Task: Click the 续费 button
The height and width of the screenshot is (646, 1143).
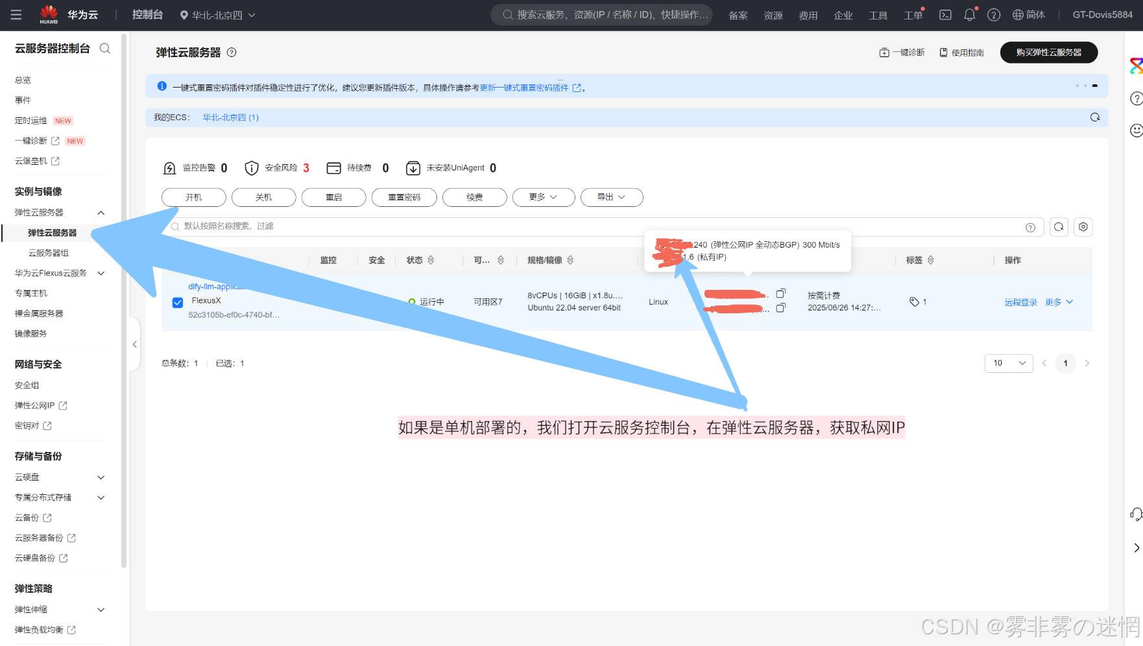Action: pyautogui.click(x=475, y=197)
